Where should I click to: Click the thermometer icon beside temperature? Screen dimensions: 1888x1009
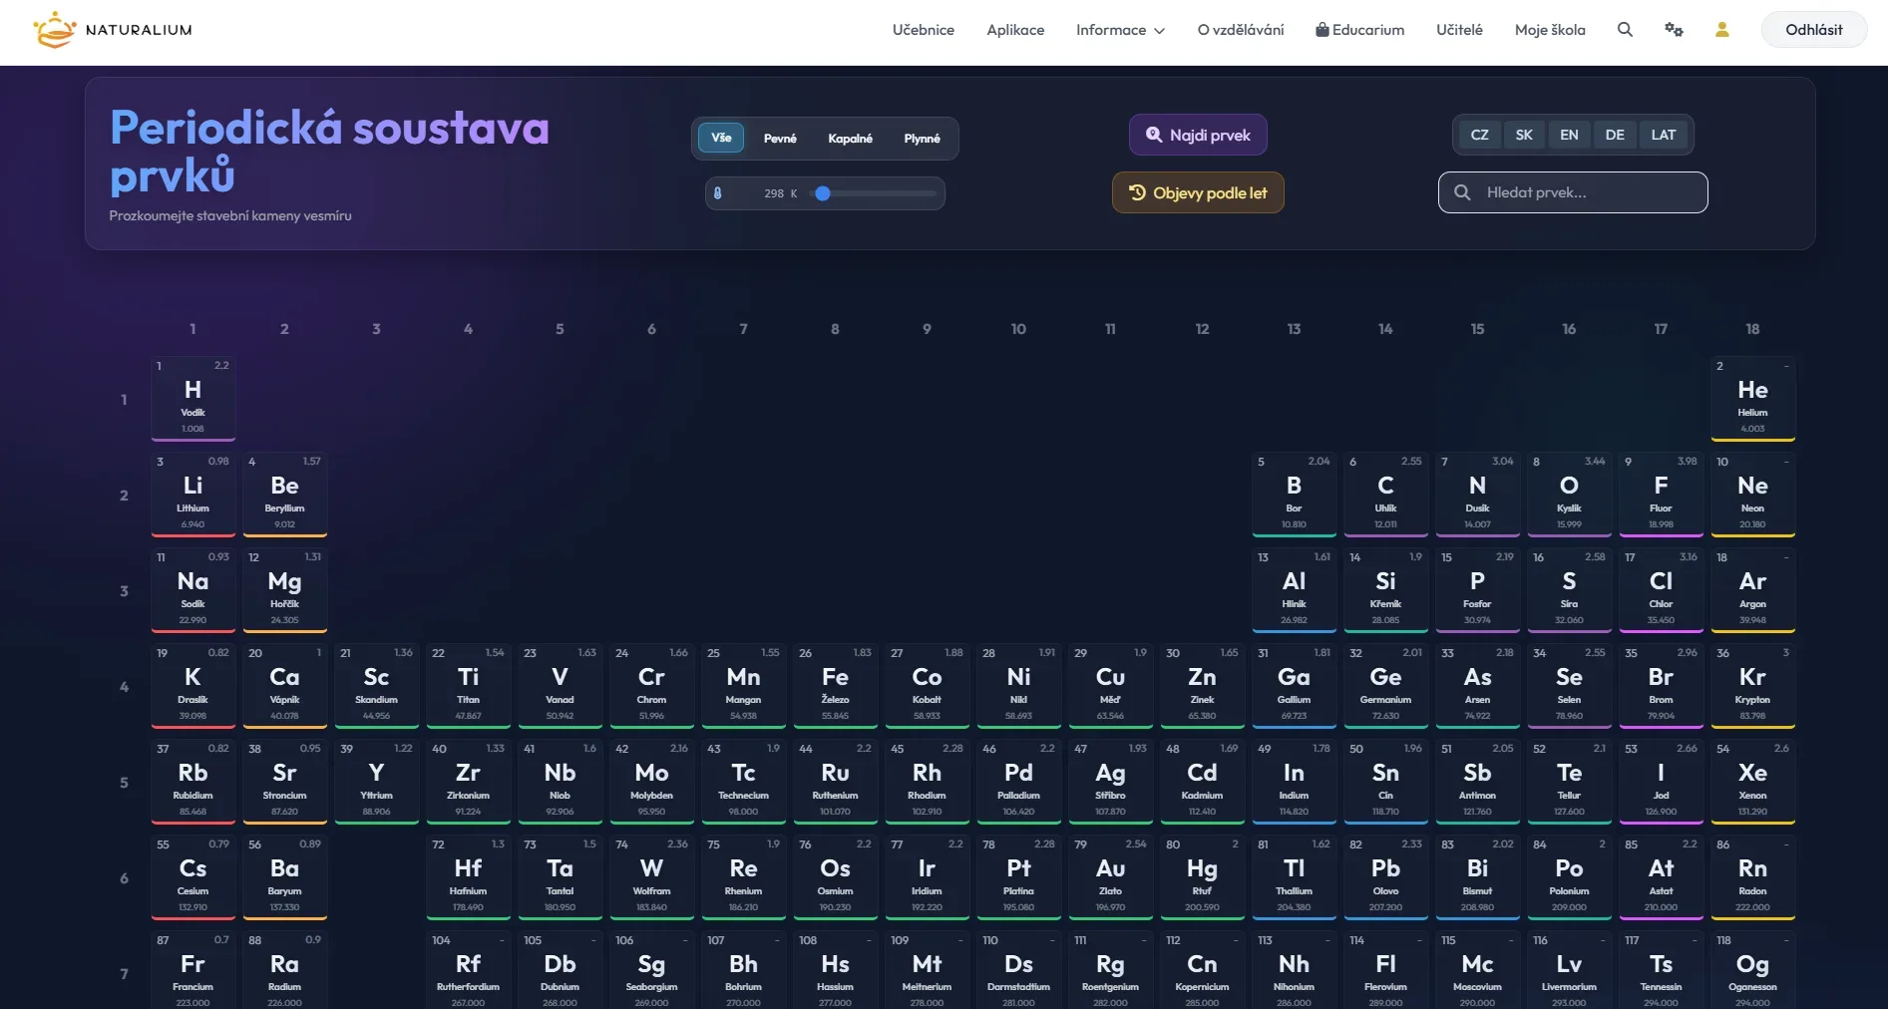[x=717, y=193]
